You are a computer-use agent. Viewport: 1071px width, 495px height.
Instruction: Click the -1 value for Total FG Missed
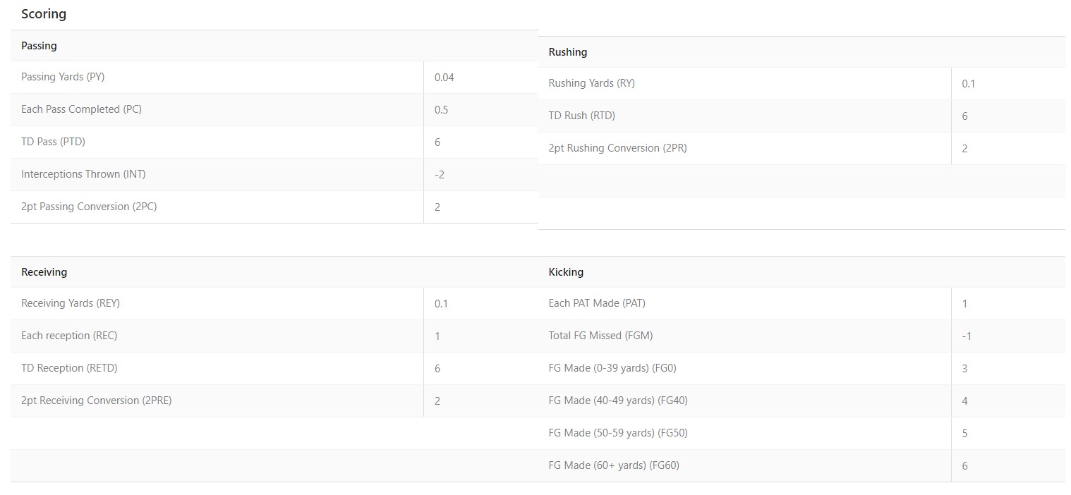tap(967, 336)
